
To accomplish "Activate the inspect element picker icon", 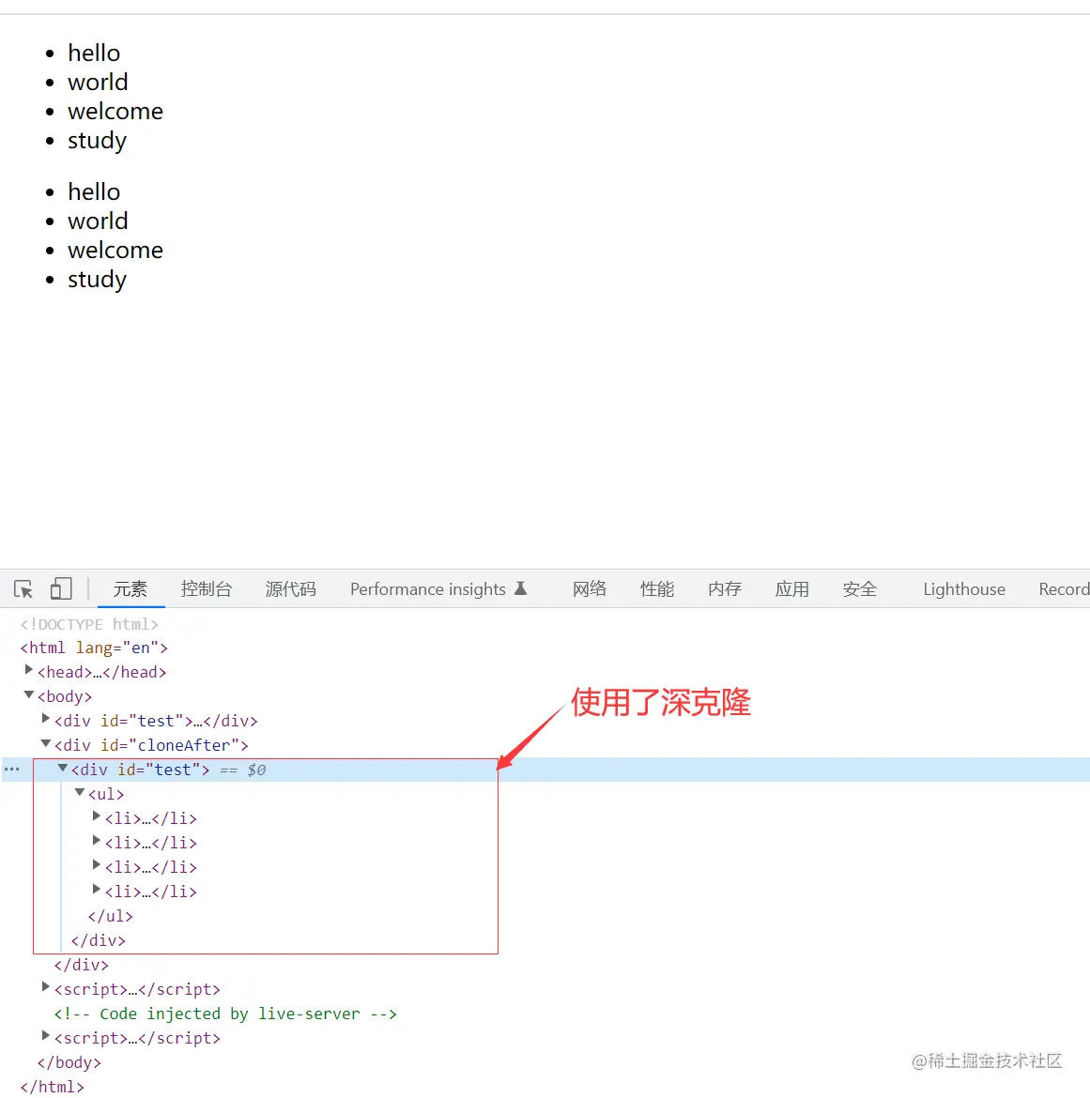I will pos(23,589).
